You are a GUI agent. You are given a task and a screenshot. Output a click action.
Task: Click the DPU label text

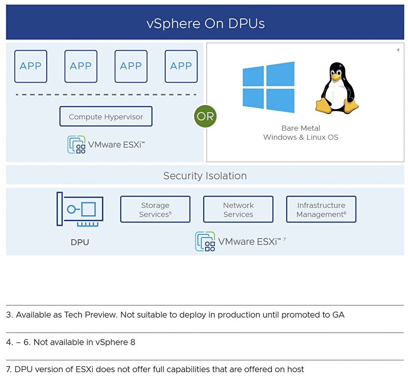point(80,242)
